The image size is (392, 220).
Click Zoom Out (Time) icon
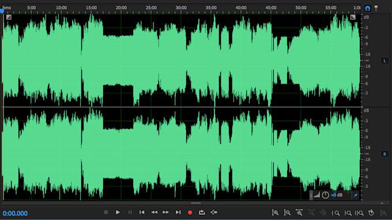[311, 213]
